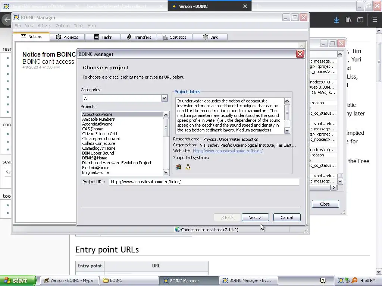
Task: Select Cosmology@Home project
Action: pyautogui.click(x=122, y=148)
